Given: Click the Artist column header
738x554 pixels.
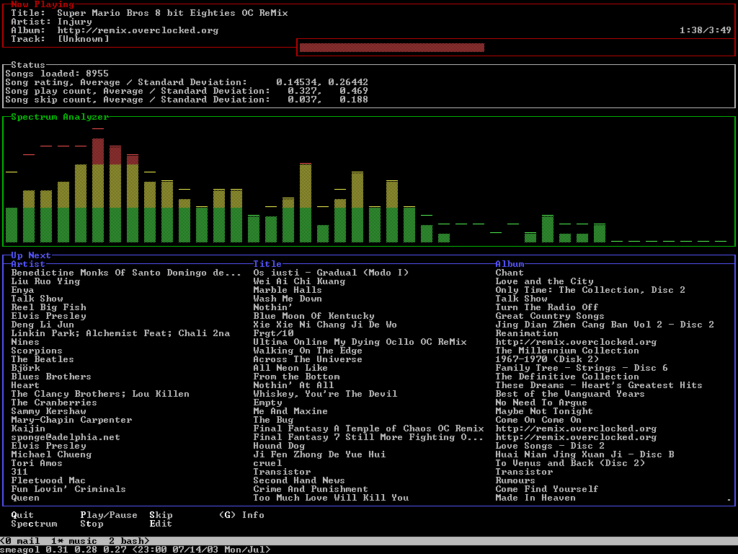Looking at the screenshot, I should click(28, 264).
